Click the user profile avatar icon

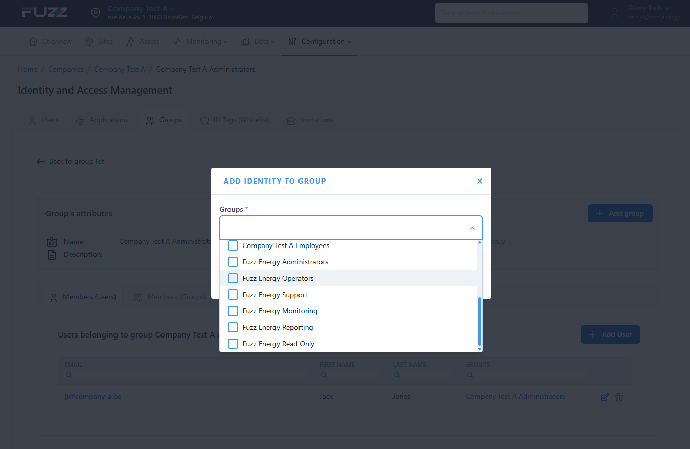pyautogui.click(x=615, y=13)
